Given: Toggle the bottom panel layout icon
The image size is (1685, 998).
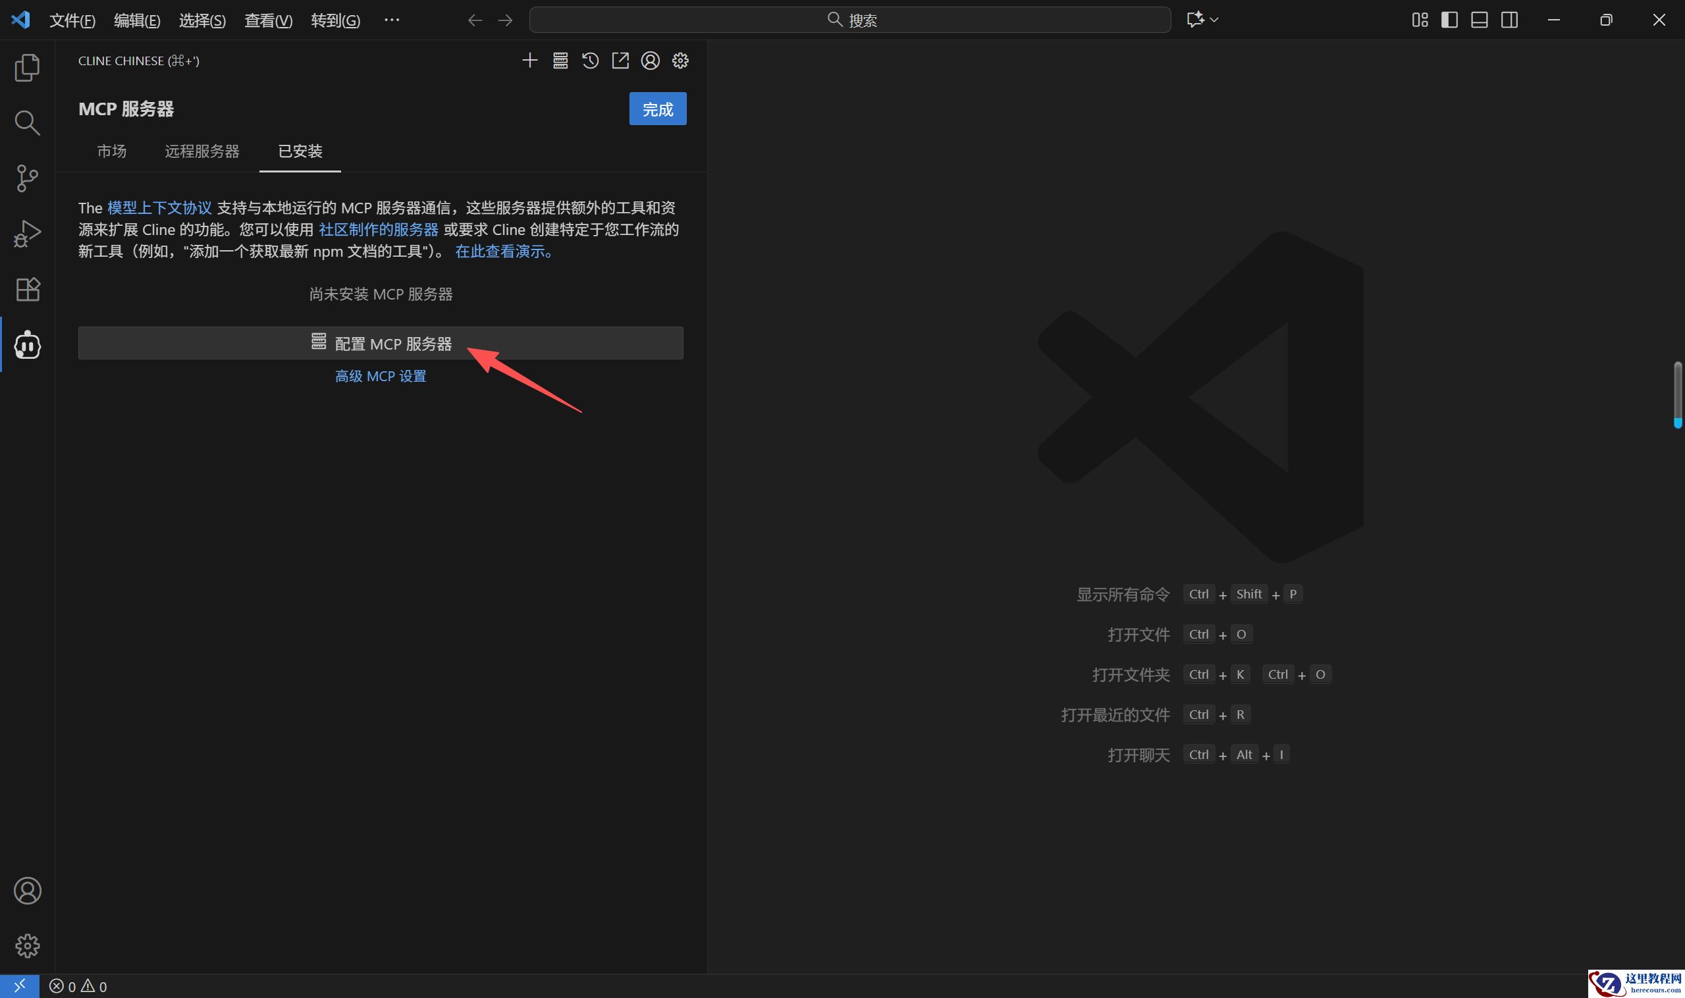Looking at the screenshot, I should (1479, 20).
